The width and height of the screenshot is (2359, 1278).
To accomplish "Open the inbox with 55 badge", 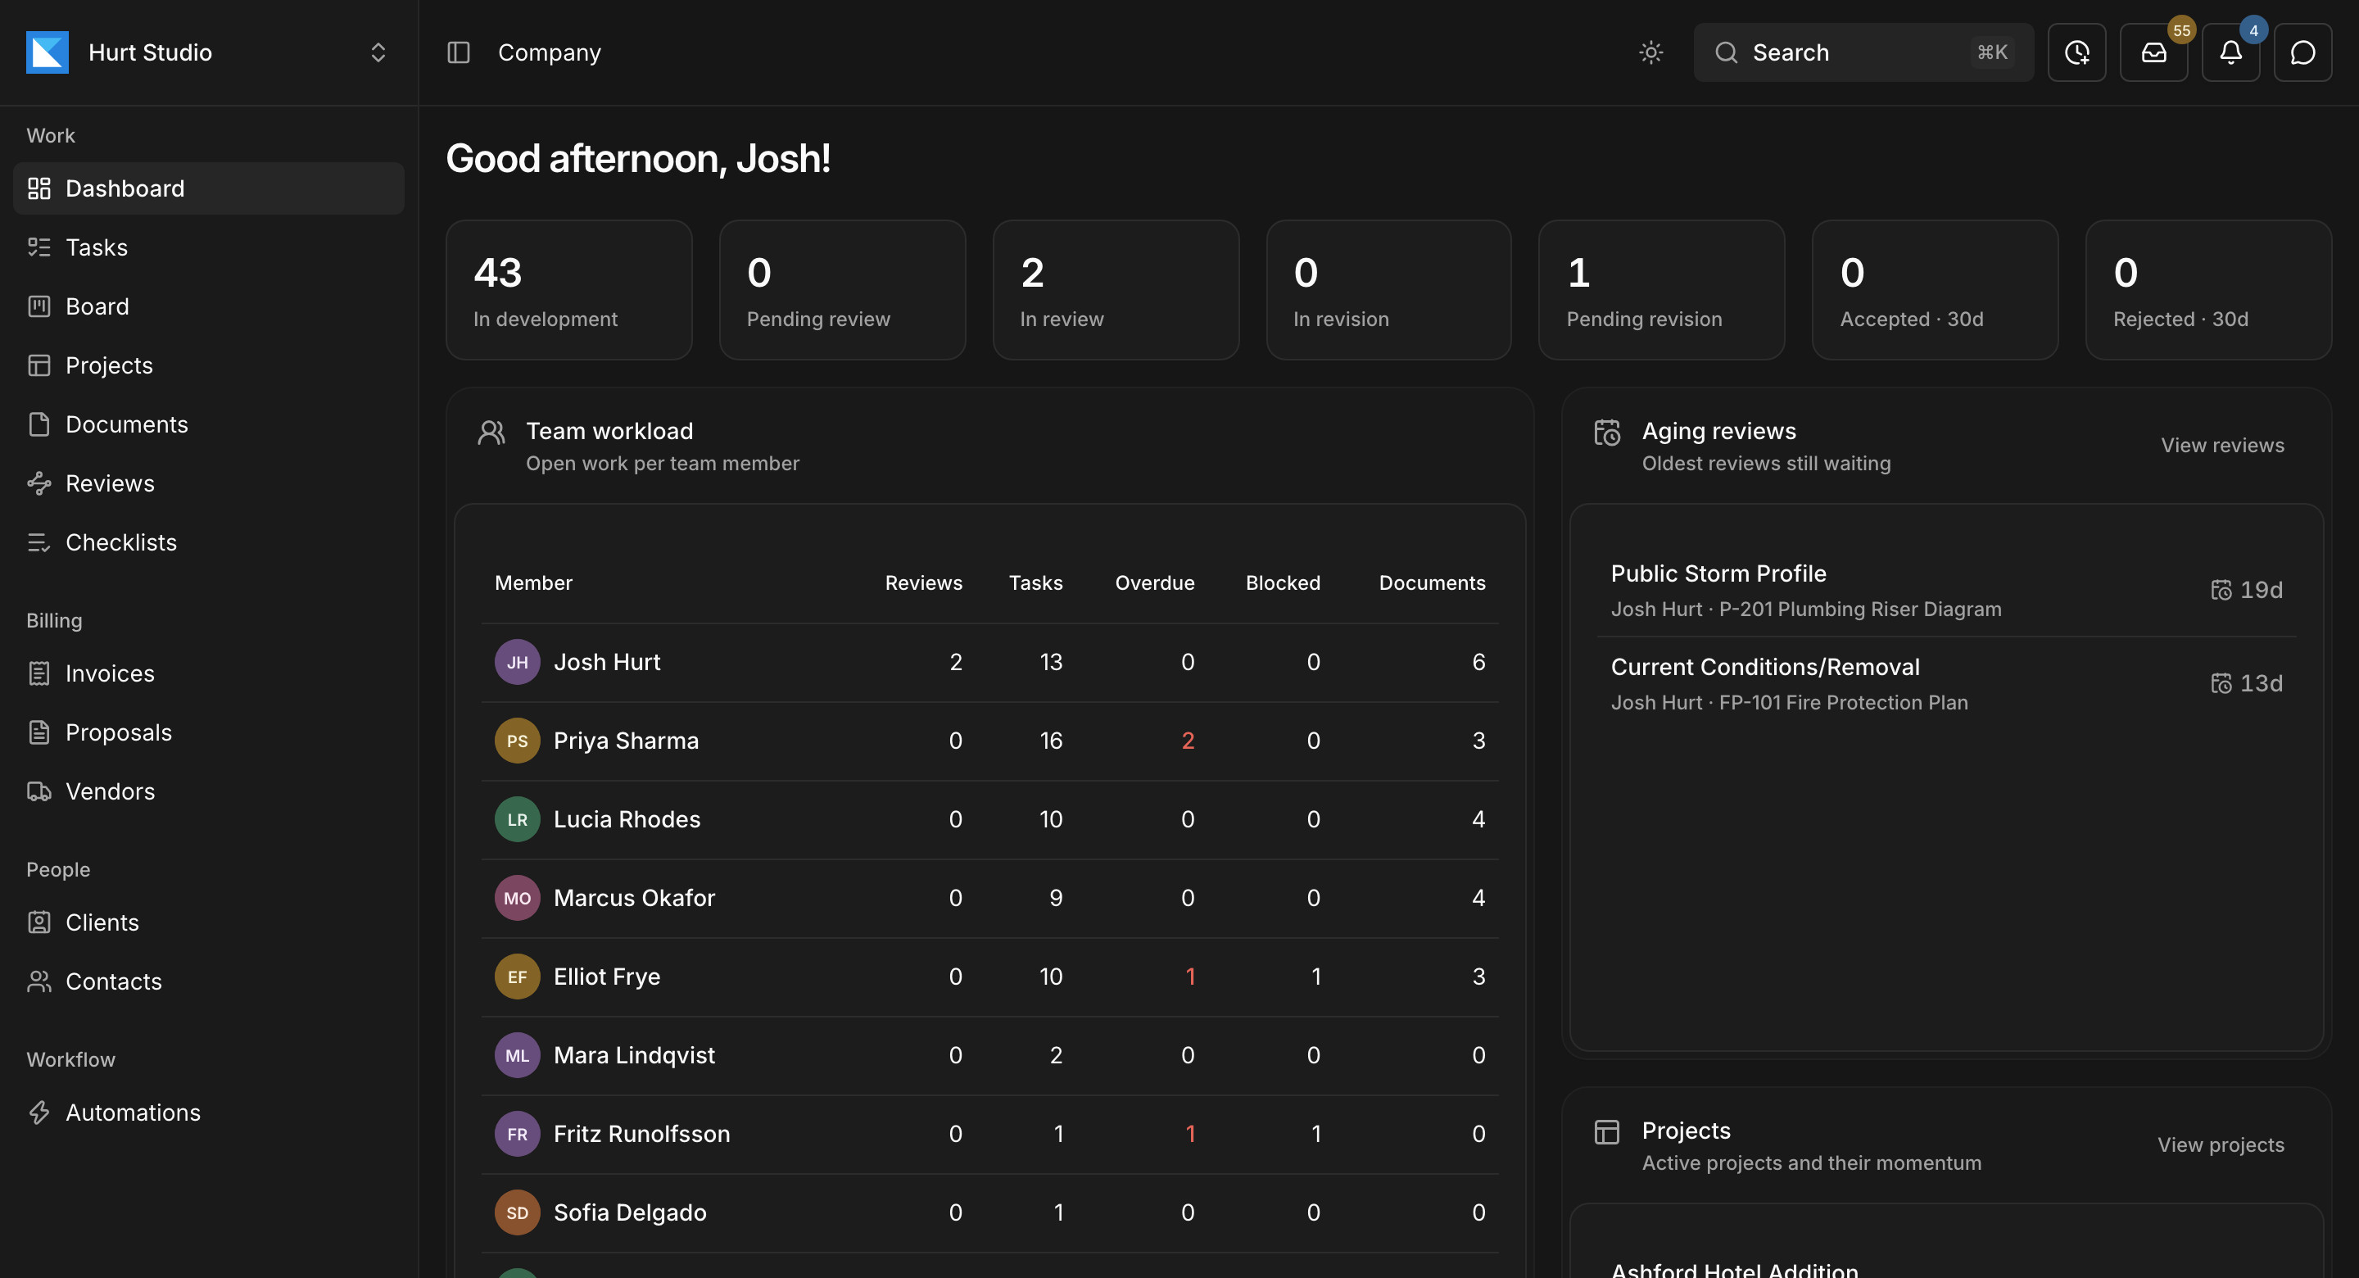I will pyautogui.click(x=2153, y=52).
